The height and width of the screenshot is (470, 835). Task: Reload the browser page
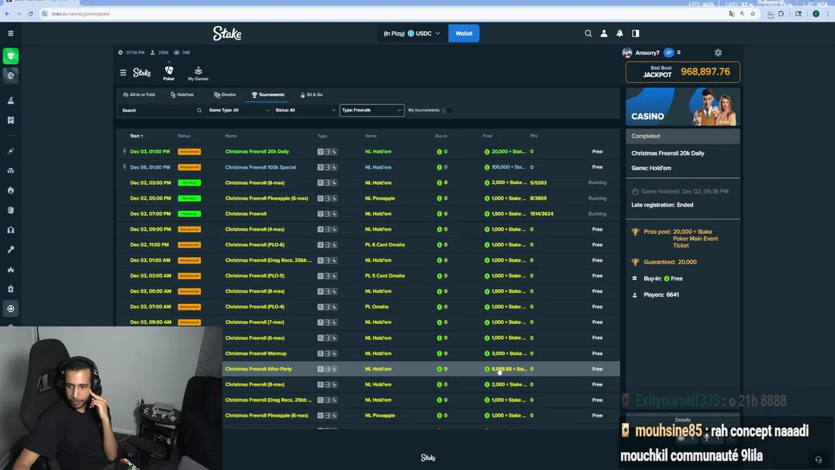(30, 14)
